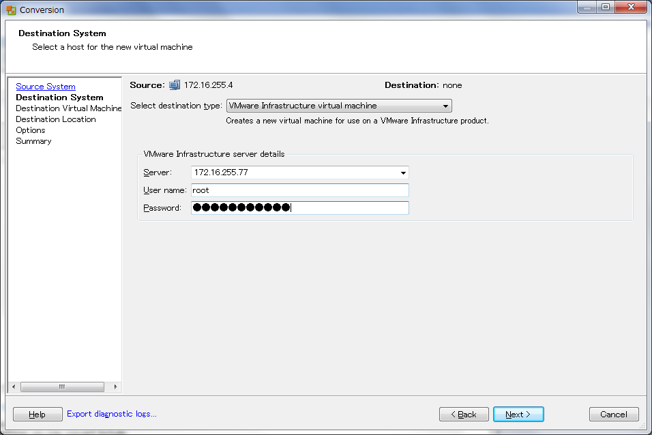Click the source address 172.16.255.4 text
This screenshot has width=652, height=435.
[208, 85]
